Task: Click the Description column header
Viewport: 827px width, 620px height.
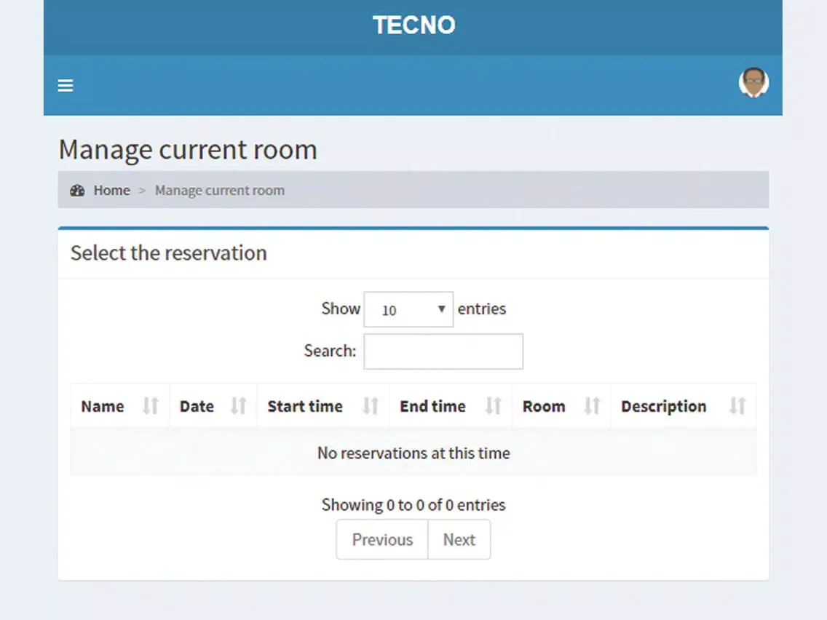Action: click(x=684, y=406)
